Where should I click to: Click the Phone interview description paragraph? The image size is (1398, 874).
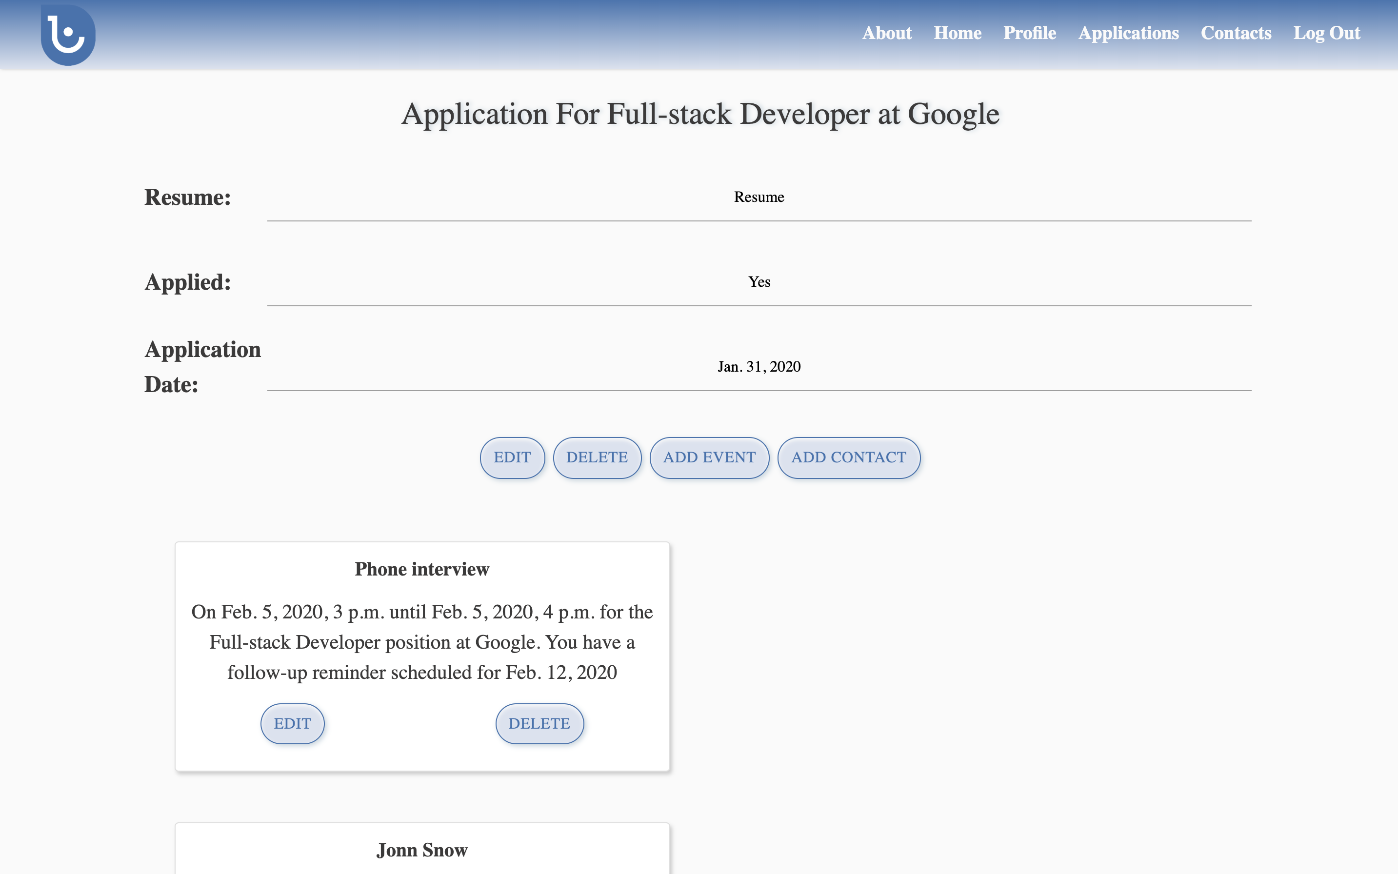(x=422, y=642)
